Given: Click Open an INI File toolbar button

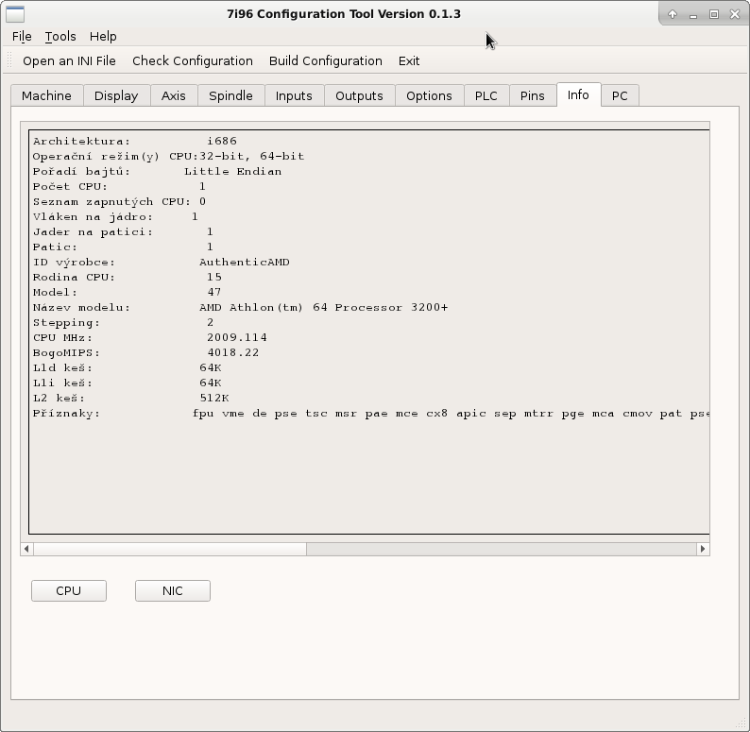Looking at the screenshot, I should 69,60.
